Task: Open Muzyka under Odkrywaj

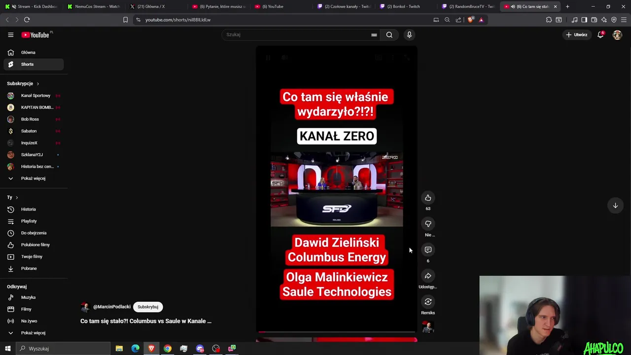Action: pos(34,297)
